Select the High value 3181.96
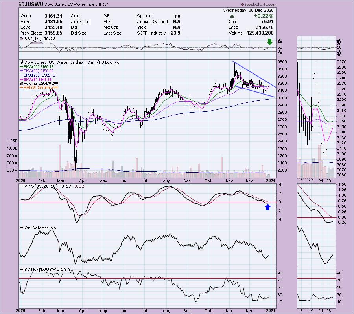The height and width of the screenshot is (314, 354). (x=53, y=22)
